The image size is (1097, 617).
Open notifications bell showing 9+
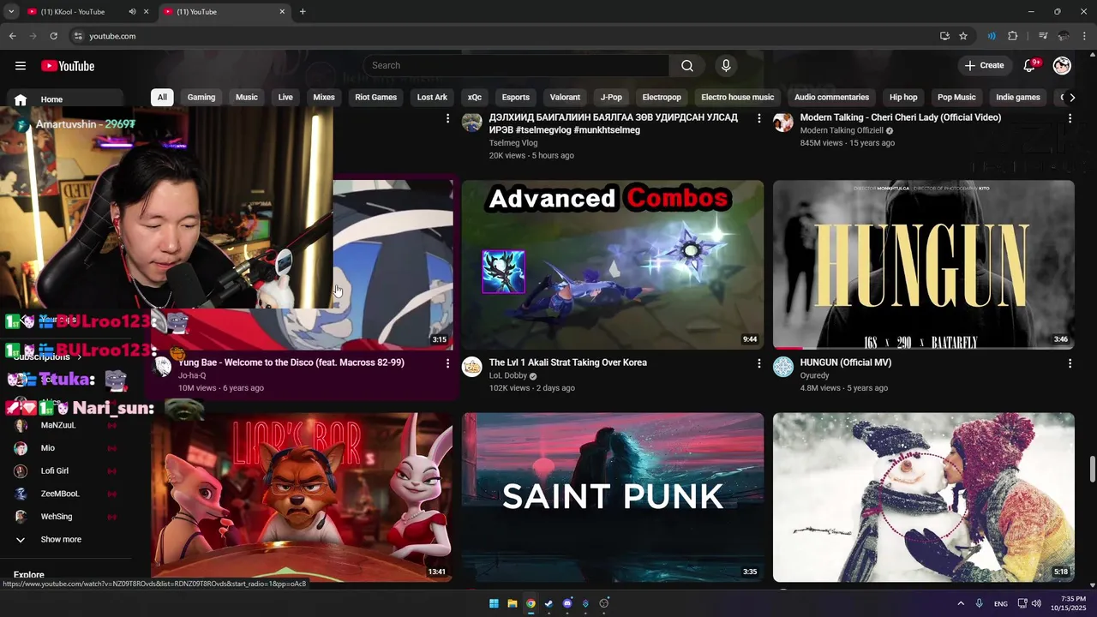click(1030, 66)
